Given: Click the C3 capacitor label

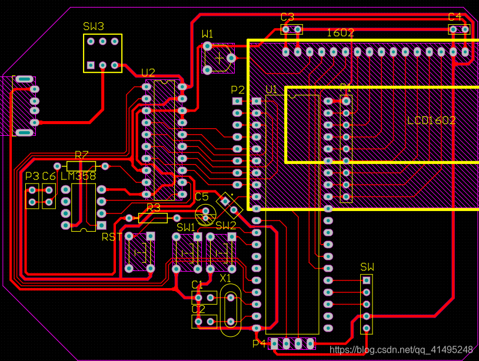Looking at the screenshot, I should [x=287, y=17].
